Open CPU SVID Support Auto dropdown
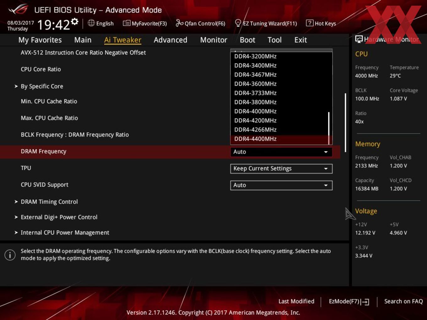The image size is (427, 320). coord(281,185)
